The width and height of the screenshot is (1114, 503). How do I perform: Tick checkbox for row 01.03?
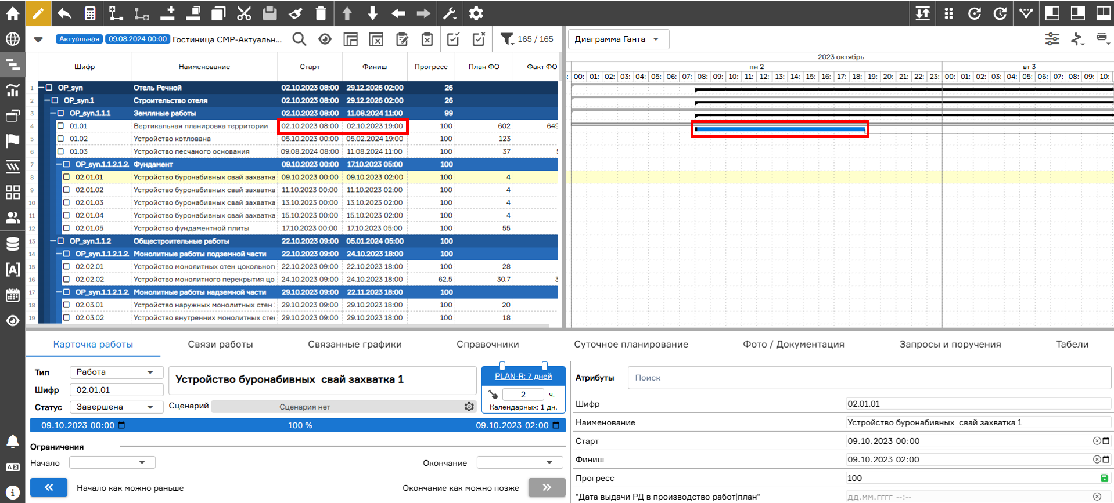click(60, 151)
